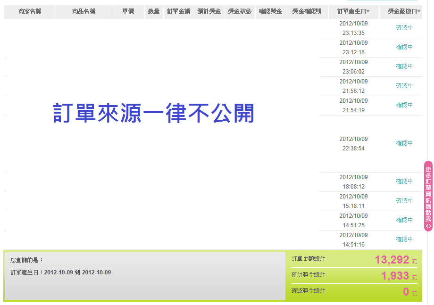Select order date 2012/10/09 15:18:11
Screen dimensions: 434x305
(353, 201)
